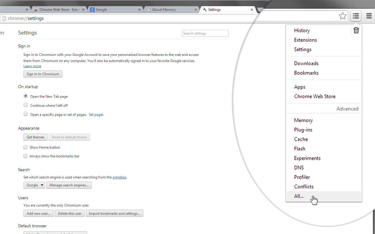Click the About Memory tab page icon
Image resolution: width=375 pixels, height=234 pixels.
[149, 10]
